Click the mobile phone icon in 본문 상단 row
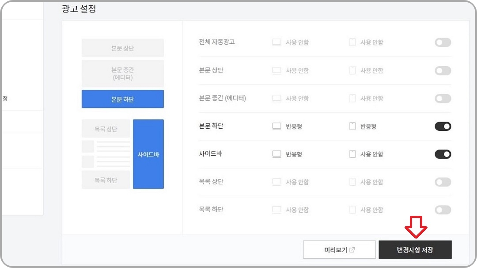Viewport: 477px width, 268px height. (352, 70)
